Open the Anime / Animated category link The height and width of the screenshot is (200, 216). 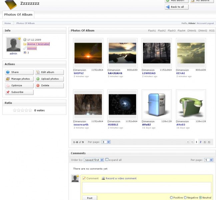[x=38, y=44]
